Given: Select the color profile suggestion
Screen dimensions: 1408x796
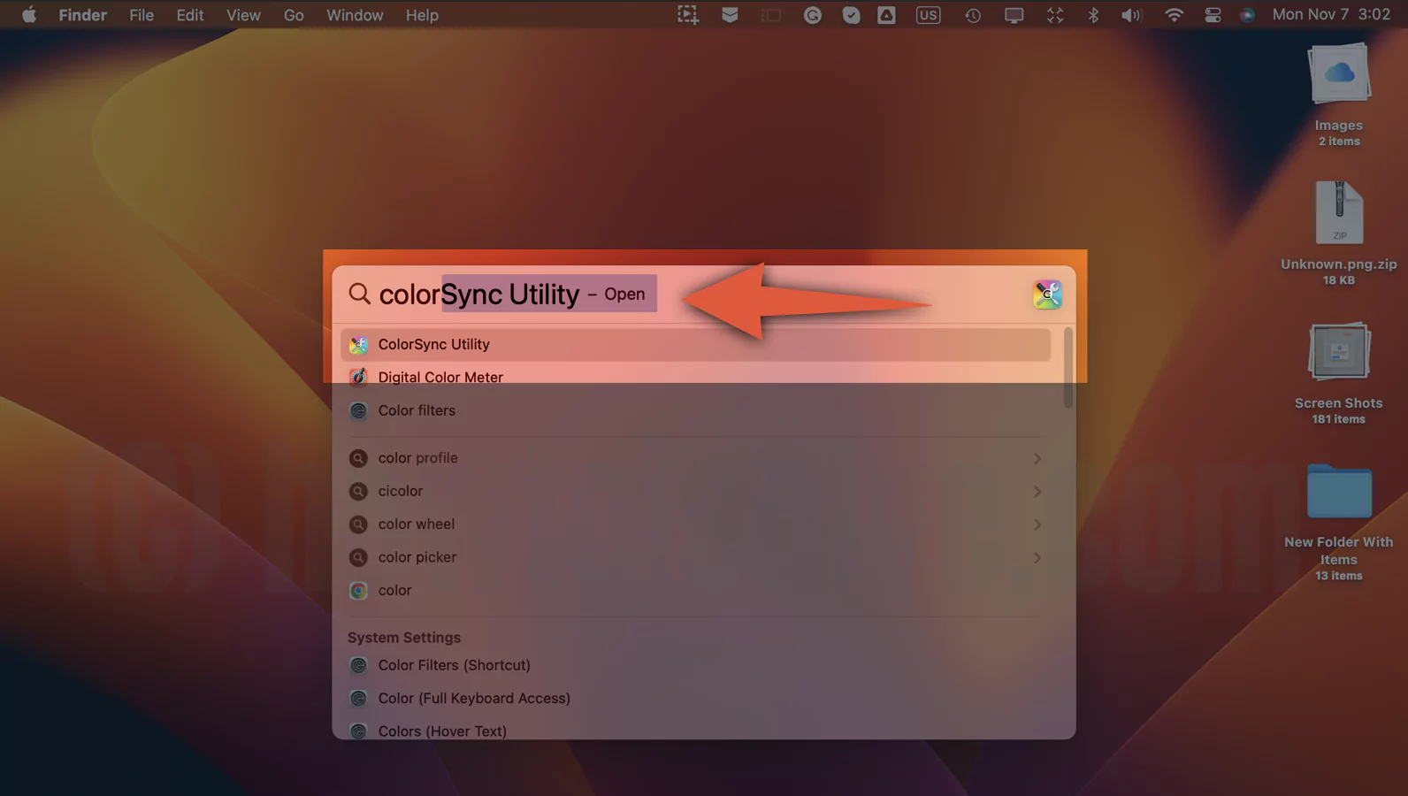Looking at the screenshot, I should pos(695,458).
